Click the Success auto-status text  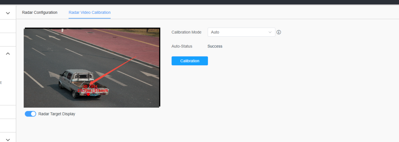tap(215, 46)
